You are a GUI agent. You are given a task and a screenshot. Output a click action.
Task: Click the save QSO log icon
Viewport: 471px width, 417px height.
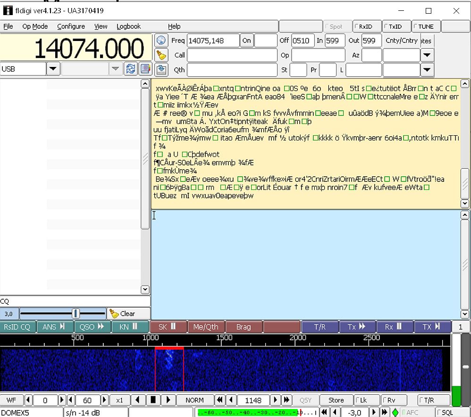coord(162,70)
